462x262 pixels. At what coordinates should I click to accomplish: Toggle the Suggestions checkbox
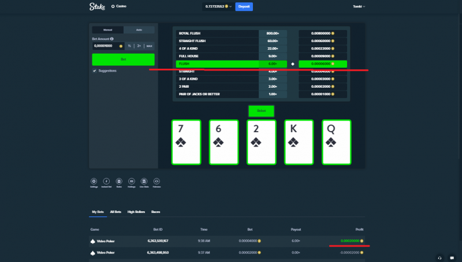pos(95,70)
